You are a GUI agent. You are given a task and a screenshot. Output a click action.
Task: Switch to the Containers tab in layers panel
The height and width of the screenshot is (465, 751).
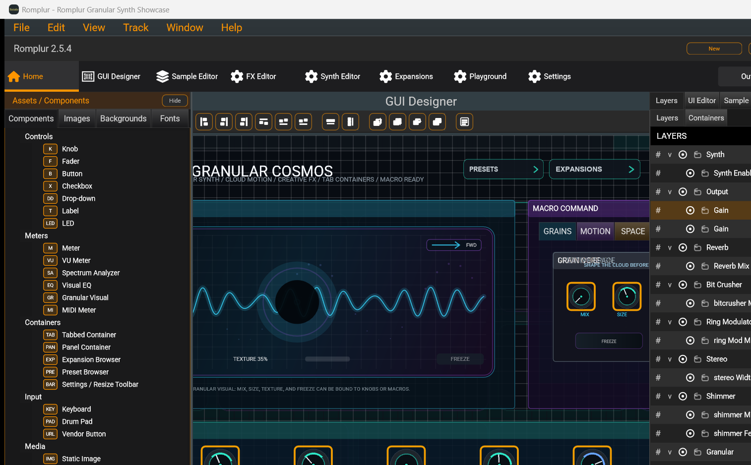(706, 118)
